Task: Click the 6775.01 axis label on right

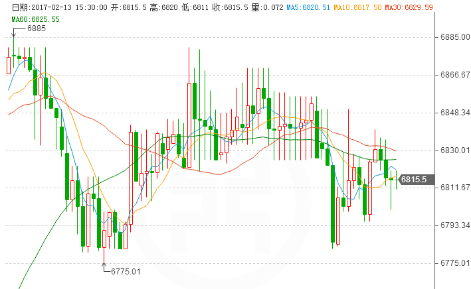Action: (x=455, y=263)
